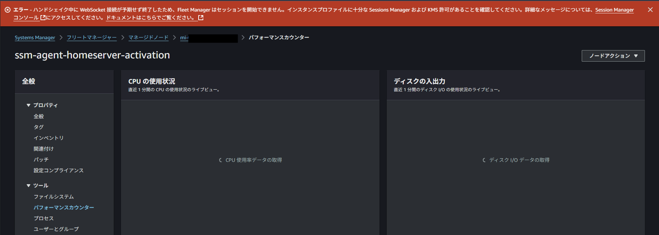Collapse the ツール section
This screenshot has height=235, width=659.
[x=29, y=186]
